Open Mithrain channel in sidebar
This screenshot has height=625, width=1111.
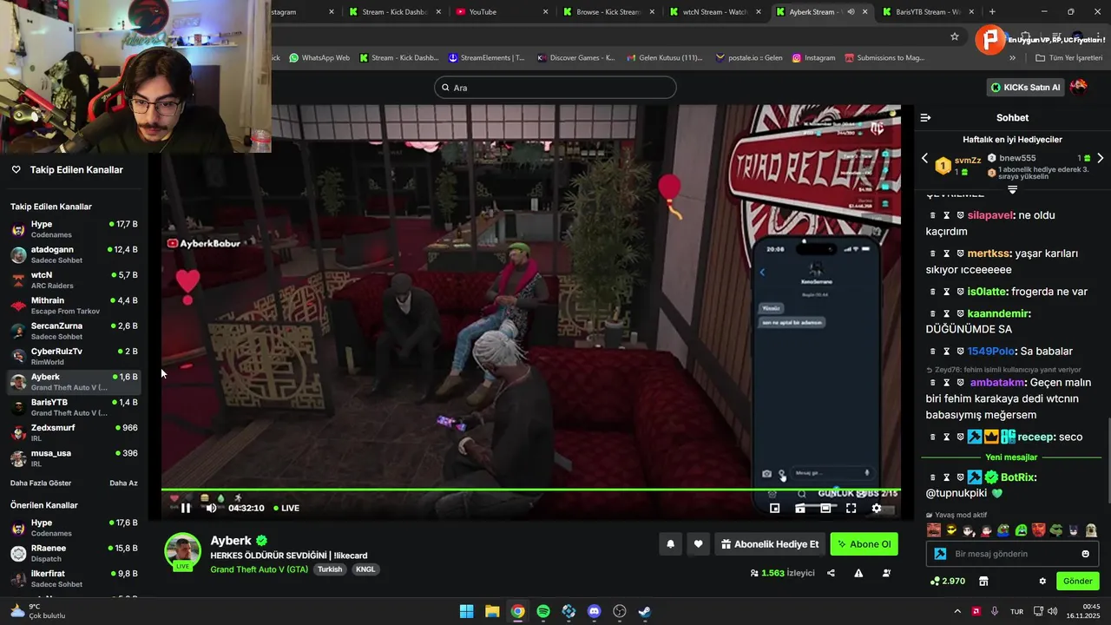click(74, 306)
